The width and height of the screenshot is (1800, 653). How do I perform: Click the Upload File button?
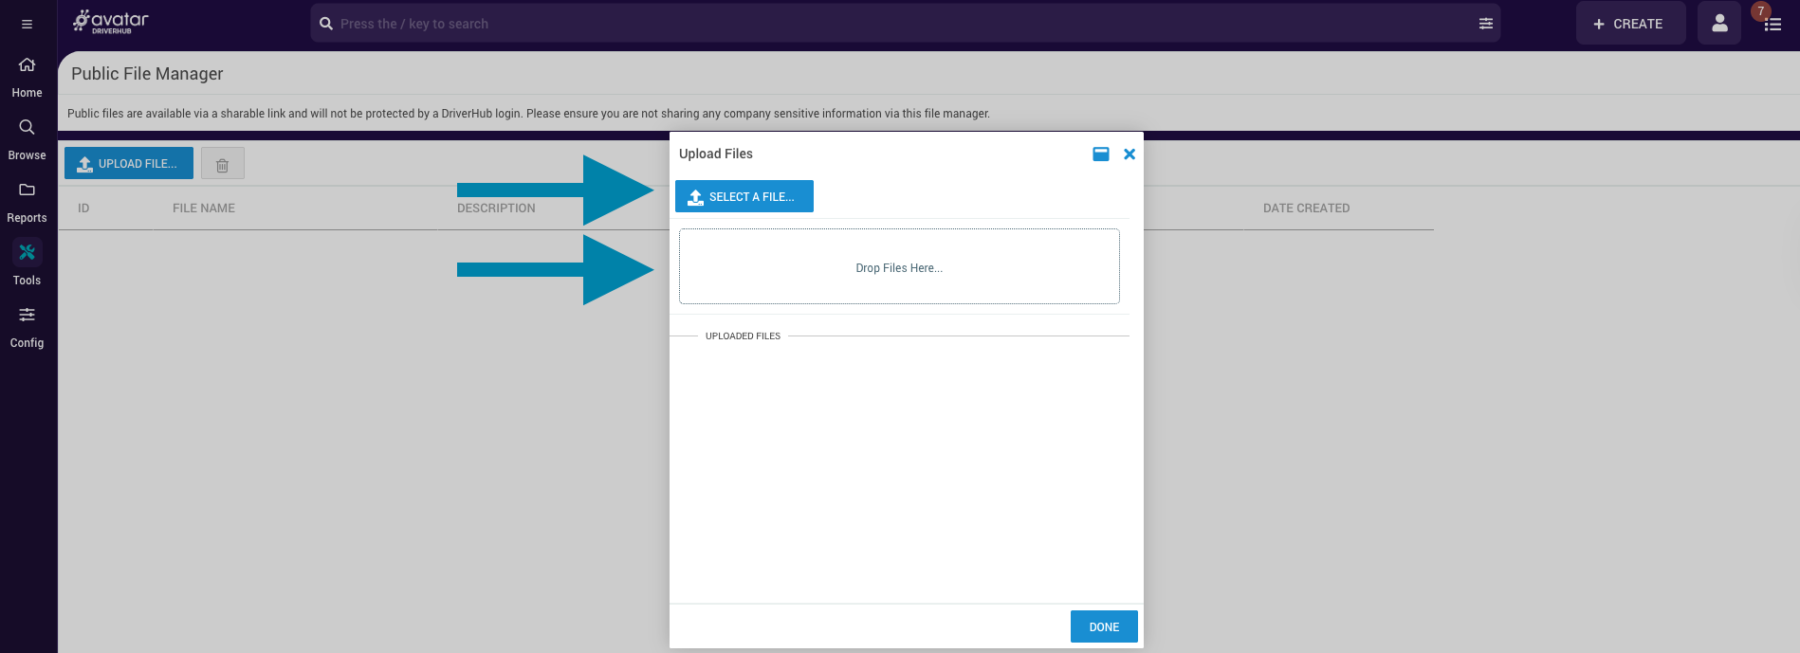(129, 163)
